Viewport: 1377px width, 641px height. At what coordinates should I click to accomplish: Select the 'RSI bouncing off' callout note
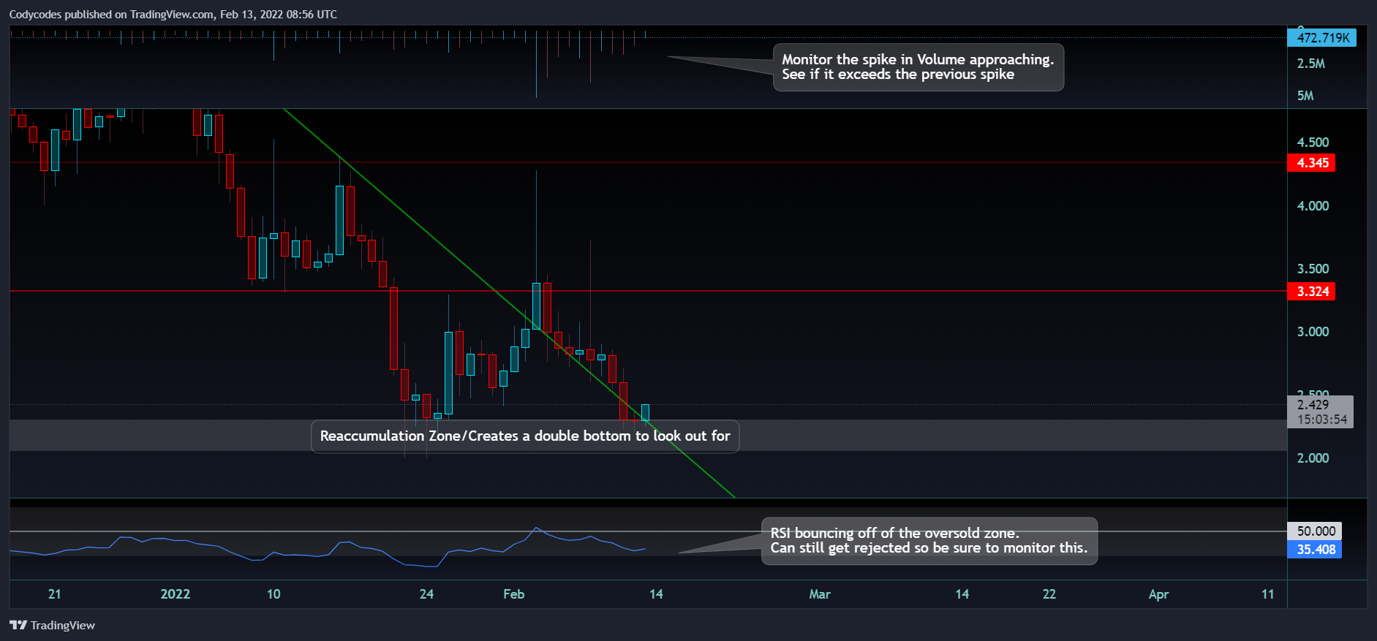click(929, 541)
